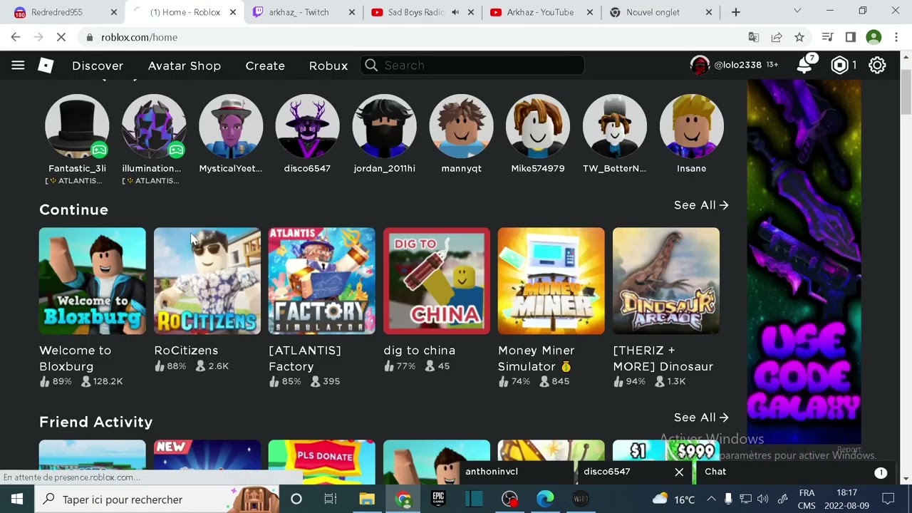Open friend Insane's avatar
Image resolution: width=912 pixels, height=513 pixels.
[692, 126]
